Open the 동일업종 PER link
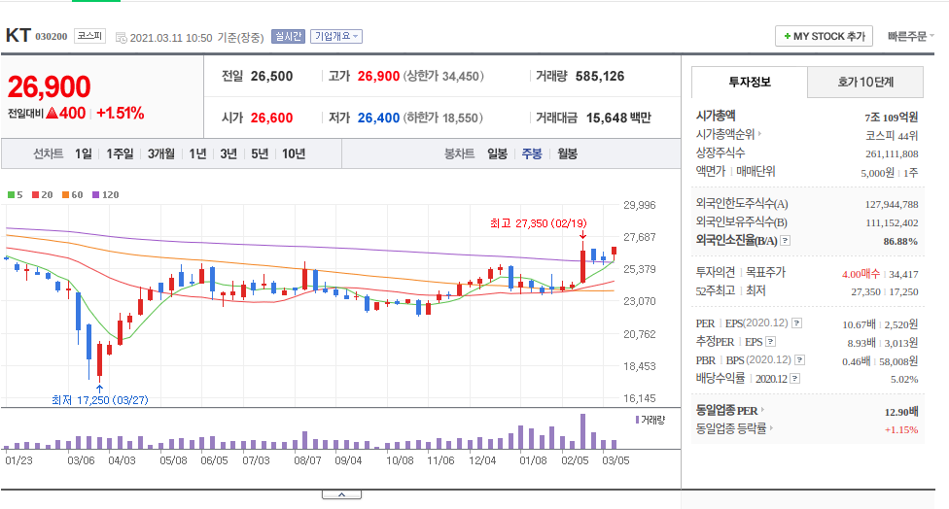 (730, 411)
